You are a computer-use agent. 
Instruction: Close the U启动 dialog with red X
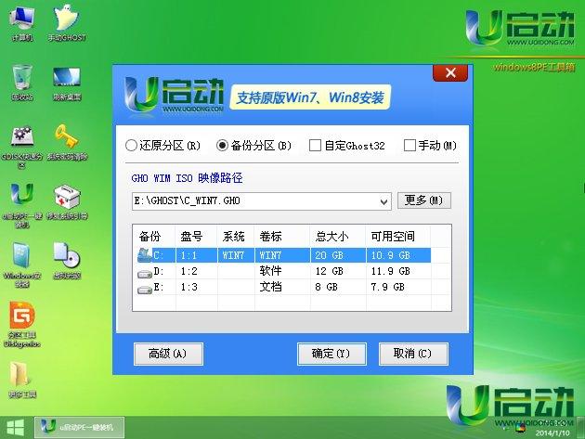coord(450,72)
